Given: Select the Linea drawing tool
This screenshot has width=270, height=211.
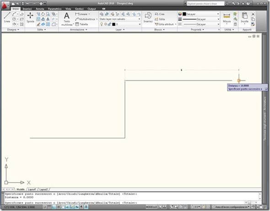Looking at the screenshot, I should (7, 17).
